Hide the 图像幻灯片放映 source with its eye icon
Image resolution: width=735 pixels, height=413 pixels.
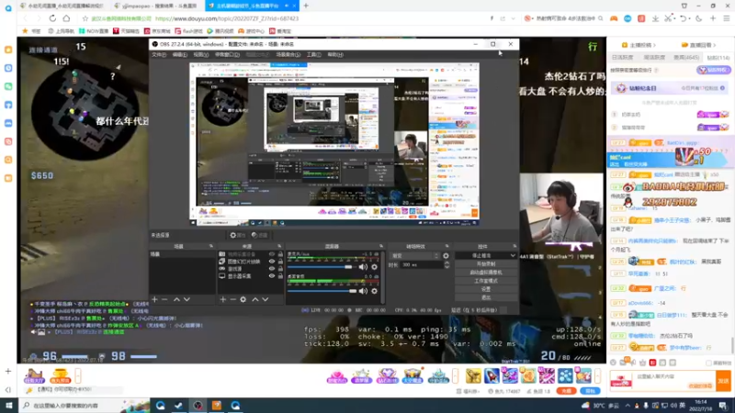(271, 262)
